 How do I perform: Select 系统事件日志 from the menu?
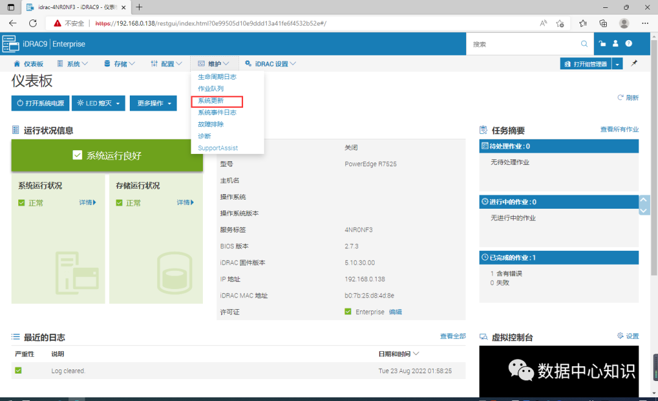(217, 113)
